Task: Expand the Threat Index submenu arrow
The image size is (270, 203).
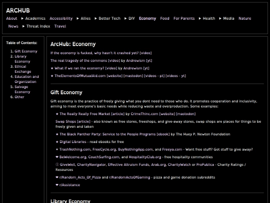Action: pyautogui.click(x=23, y=26)
